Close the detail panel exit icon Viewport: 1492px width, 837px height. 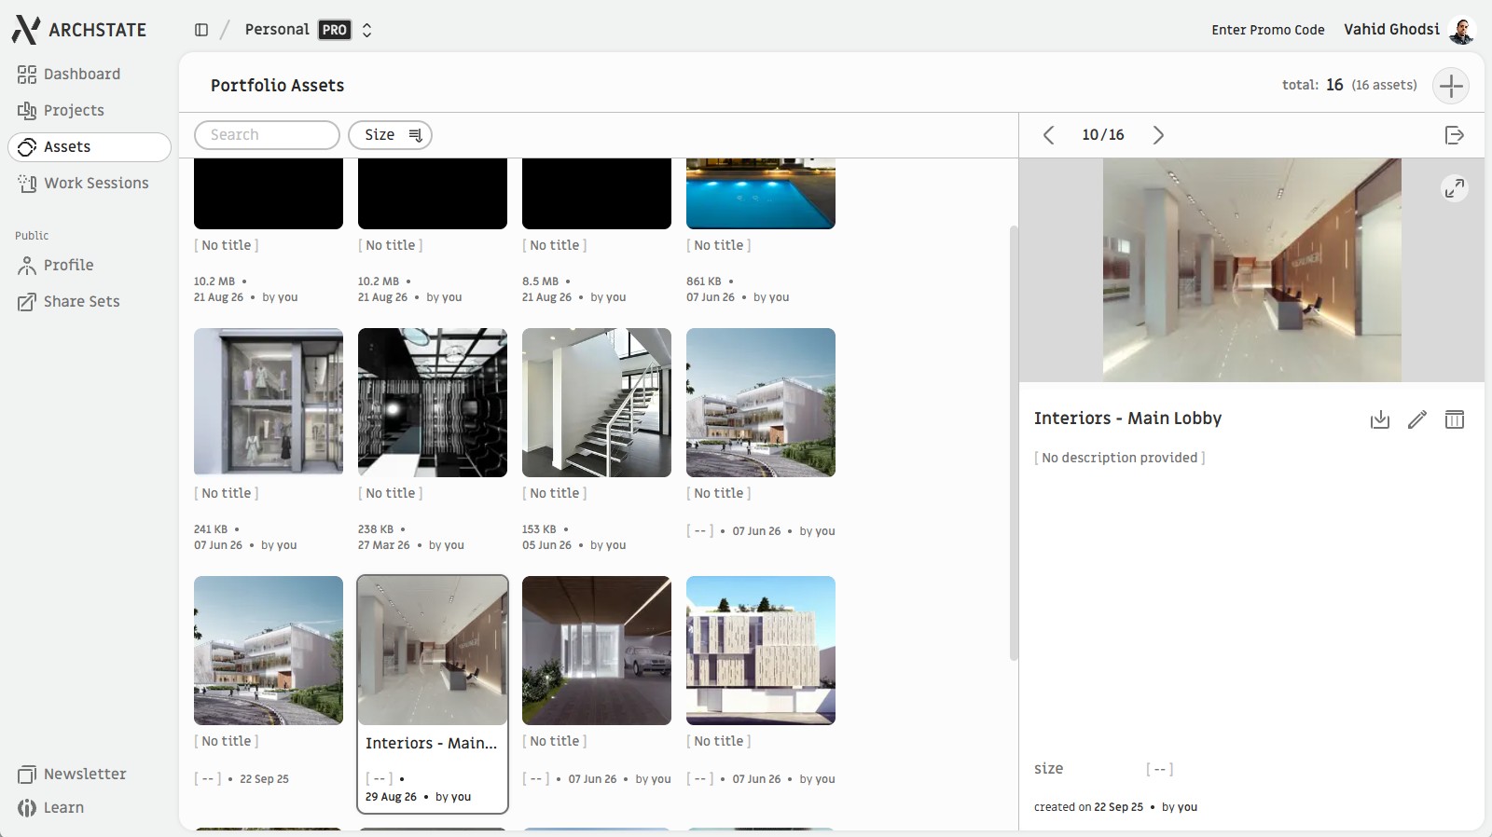tap(1454, 135)
